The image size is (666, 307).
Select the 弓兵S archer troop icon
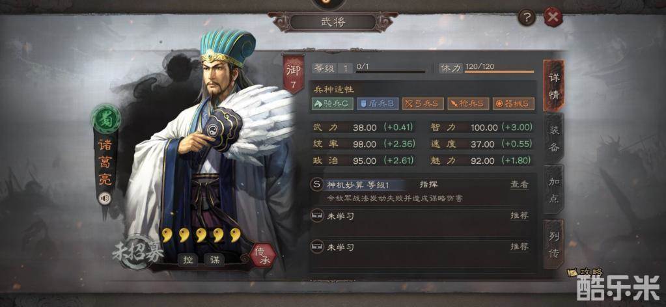pyautogui.click(x=423, y=103)
